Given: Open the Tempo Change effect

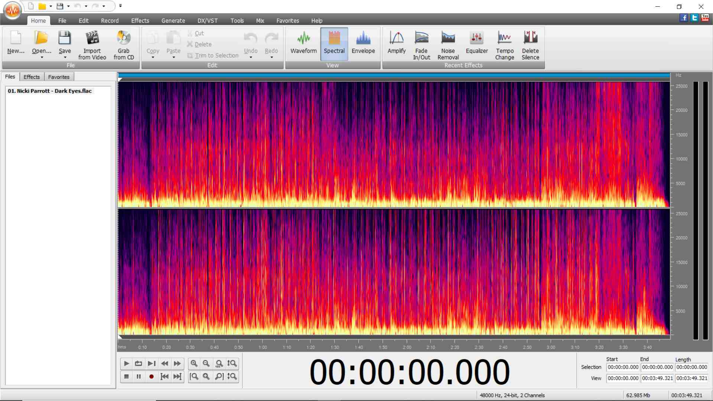Looking at the screenshot, I should tap(505, 45).
